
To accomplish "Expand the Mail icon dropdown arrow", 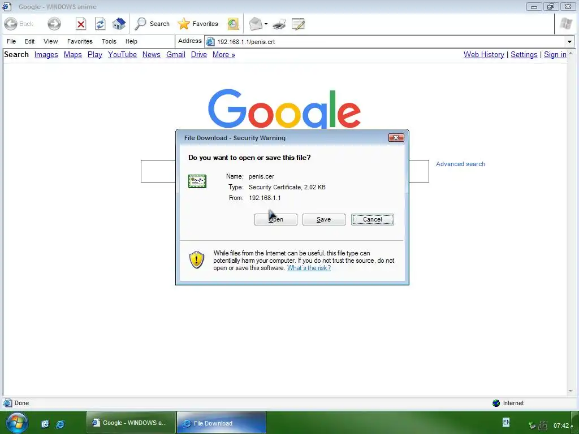I will [266, 24].
